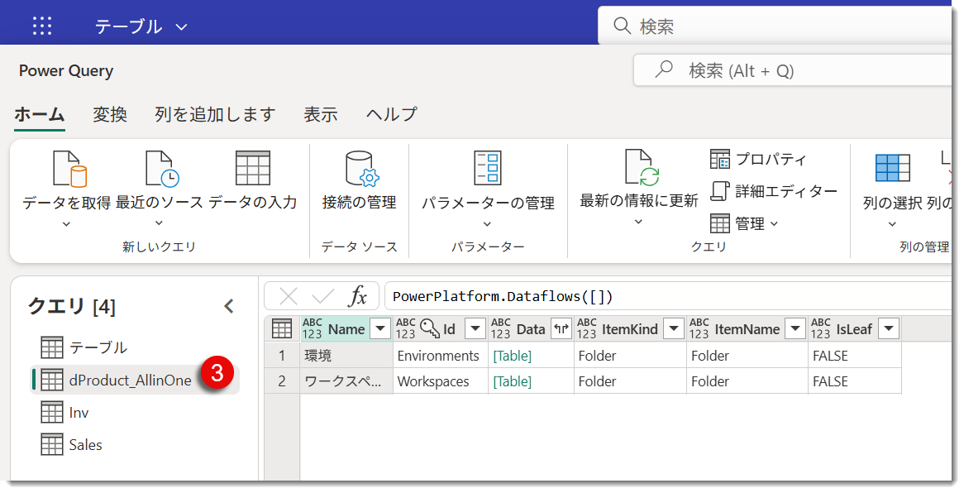Viewport: 964px width, 493px height.
Task: Click the 検索 (Alt + Q) box
Action: (x=793, y=71)
